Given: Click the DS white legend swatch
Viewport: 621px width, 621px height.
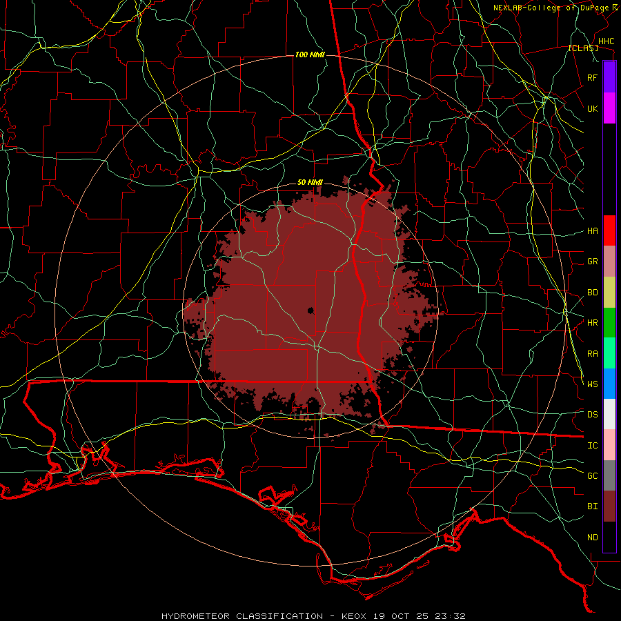Looking at the screenshot, I should [x=609, y=414].
